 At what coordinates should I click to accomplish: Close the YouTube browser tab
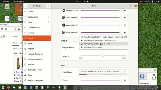point(21,25)
